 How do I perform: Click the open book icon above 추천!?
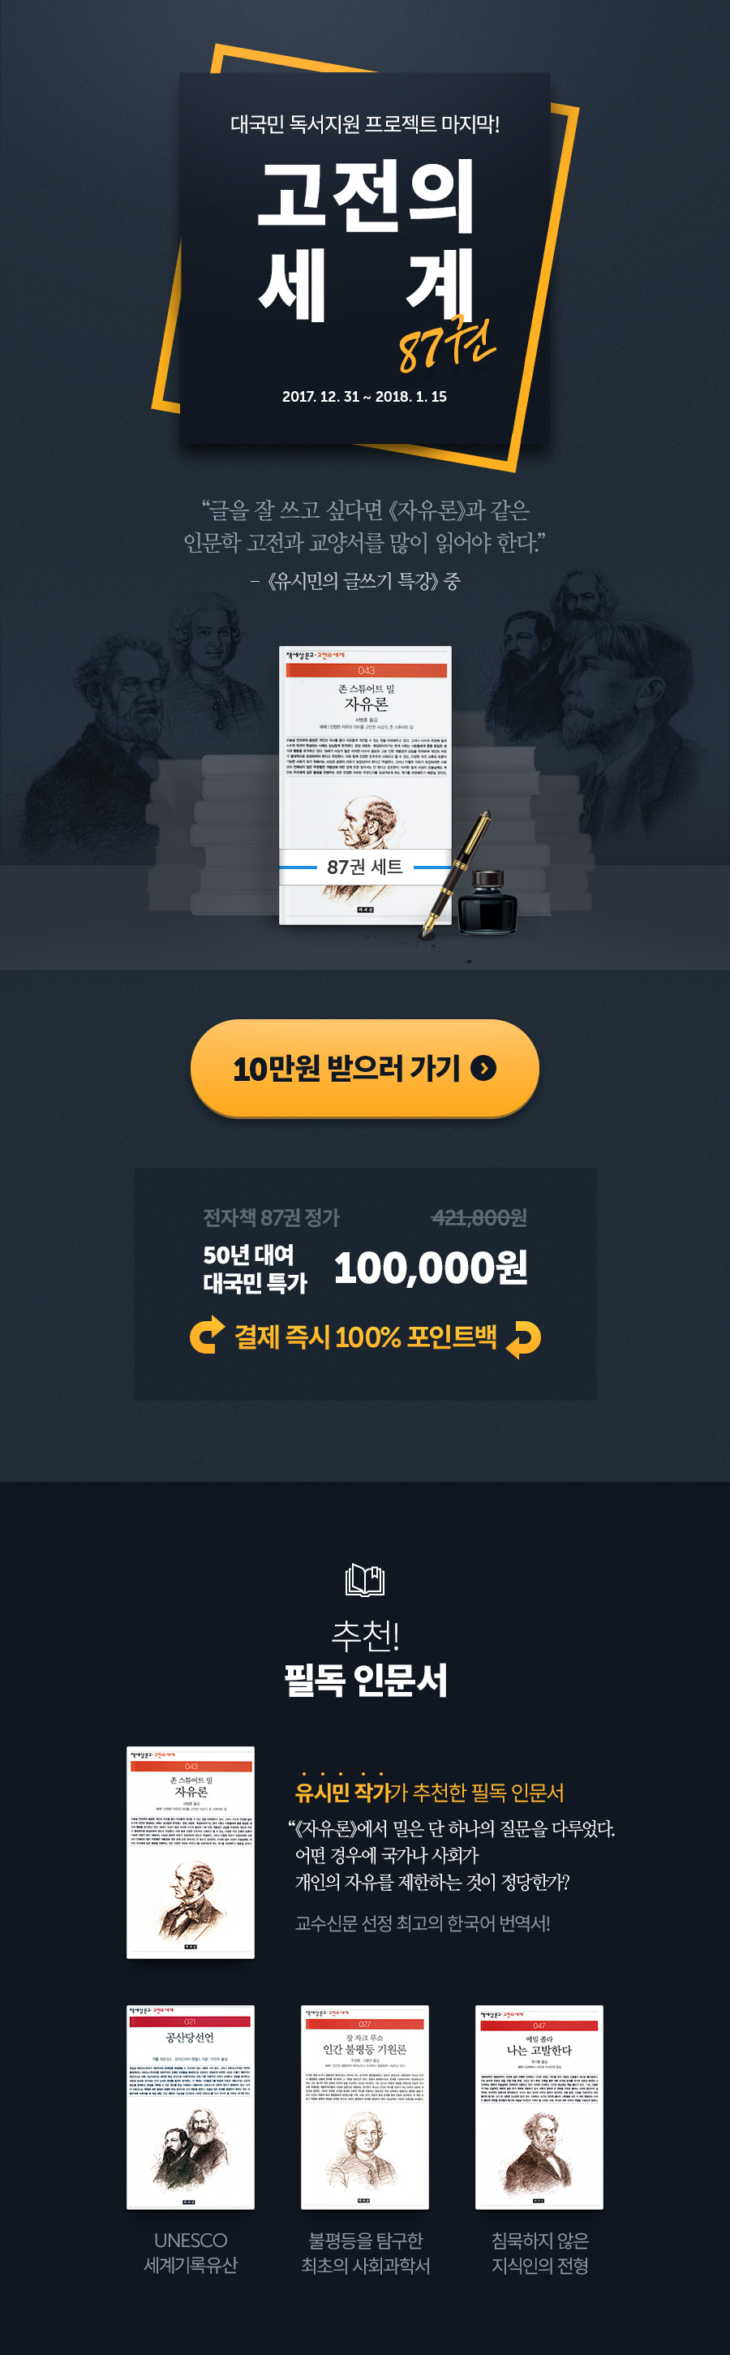[x=364, y=1579]
